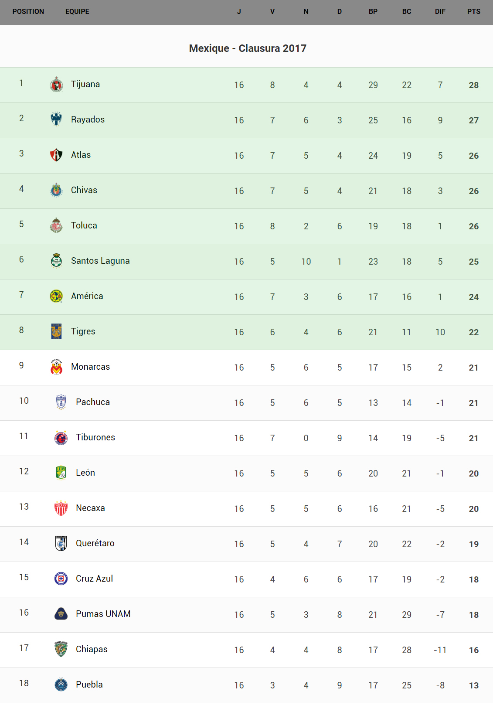Open the Toluca team link
Screen dimensions: 493x705
[x=84, y=225]
